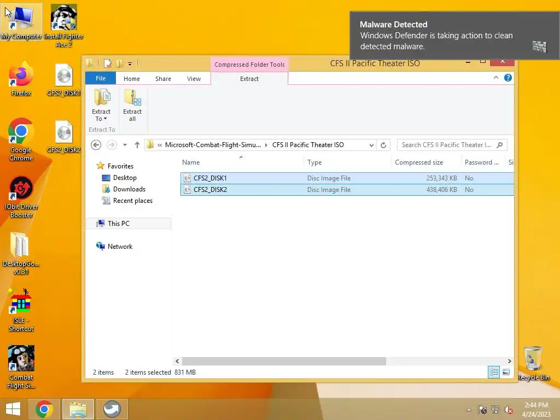Select This PC in navigation pane
The width and height of the screenshot is (560, 420).
coord(129,224)
